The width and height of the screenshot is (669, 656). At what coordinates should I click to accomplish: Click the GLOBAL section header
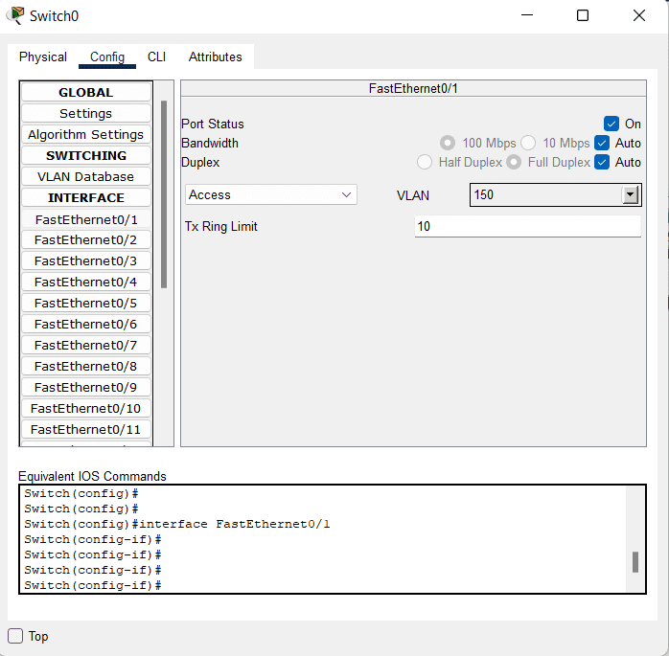pyautogui.click(x=85, y=92)
